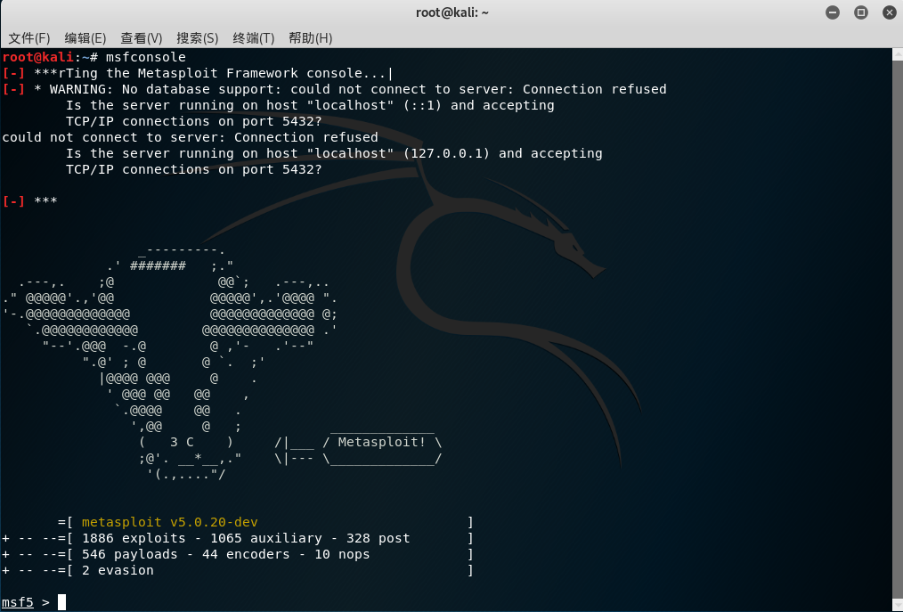Open the 搜索(S) menu
This screenshot has height=612, width=903.
pos(198,38)
